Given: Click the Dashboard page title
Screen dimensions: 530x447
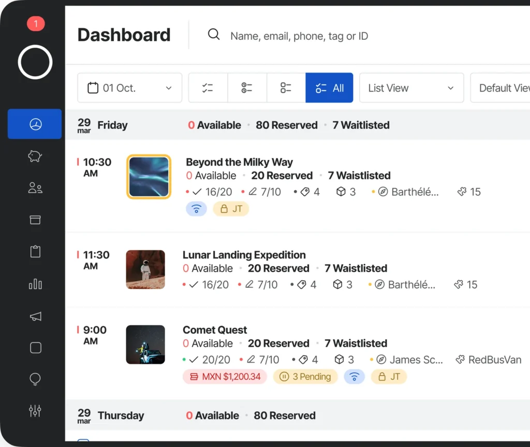Looking at the screenshot, I should click(124, 35).
